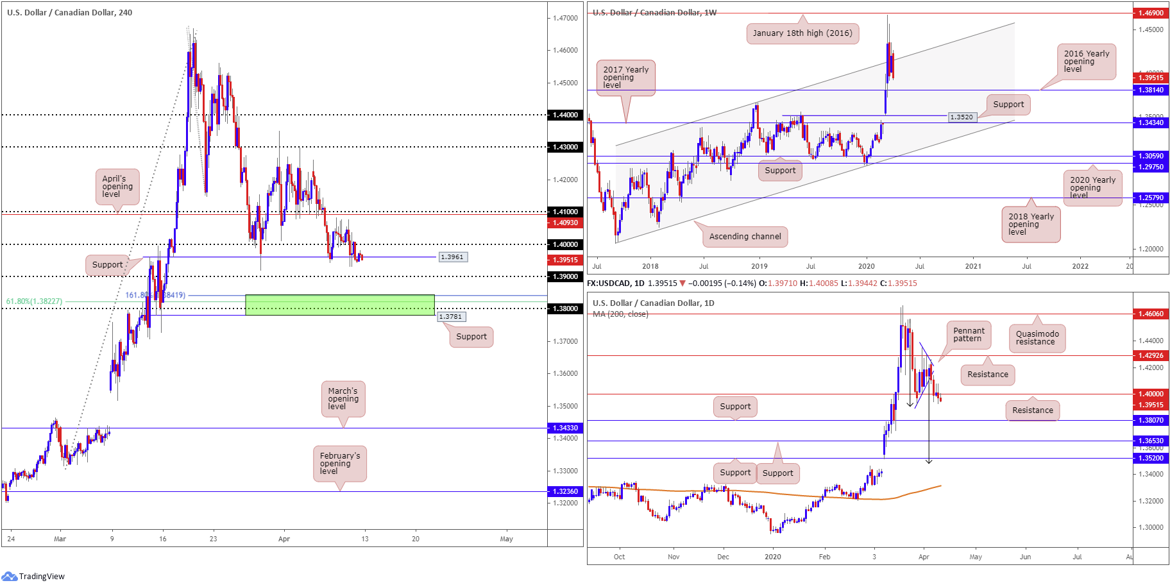The height and width of the screenshot is (583, 1170).
Task: Click February's opening level callout
Action: [x=340, y=464]
